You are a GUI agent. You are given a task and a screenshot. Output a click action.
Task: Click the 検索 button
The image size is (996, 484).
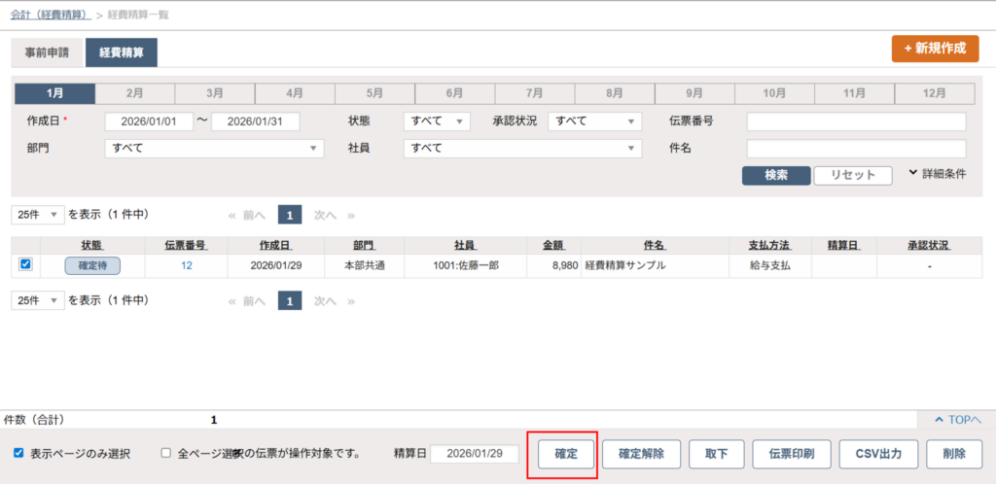(x=775, y=175)
